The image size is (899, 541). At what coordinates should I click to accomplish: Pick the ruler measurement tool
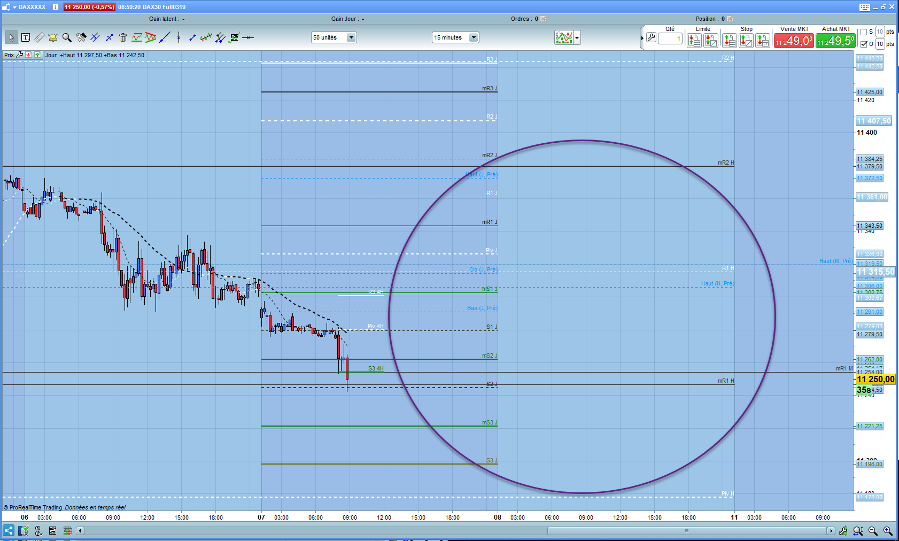(x=39, y=37)
